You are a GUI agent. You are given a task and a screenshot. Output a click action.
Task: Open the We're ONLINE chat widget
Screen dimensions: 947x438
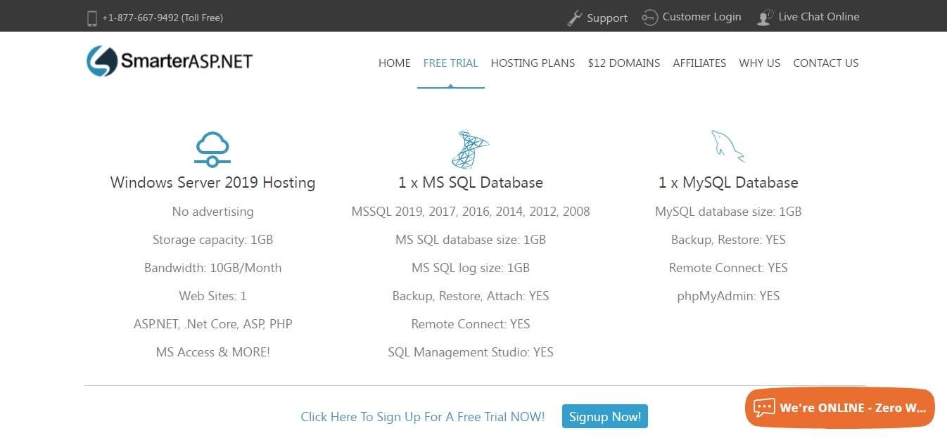point(839,408)
